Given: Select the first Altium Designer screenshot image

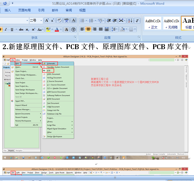Looking at the screenshot, I should pyautogui.click(x=95, y=107).
